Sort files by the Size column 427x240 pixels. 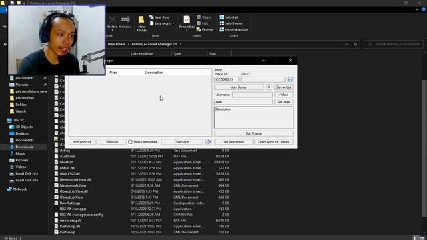tap(219, 54)
